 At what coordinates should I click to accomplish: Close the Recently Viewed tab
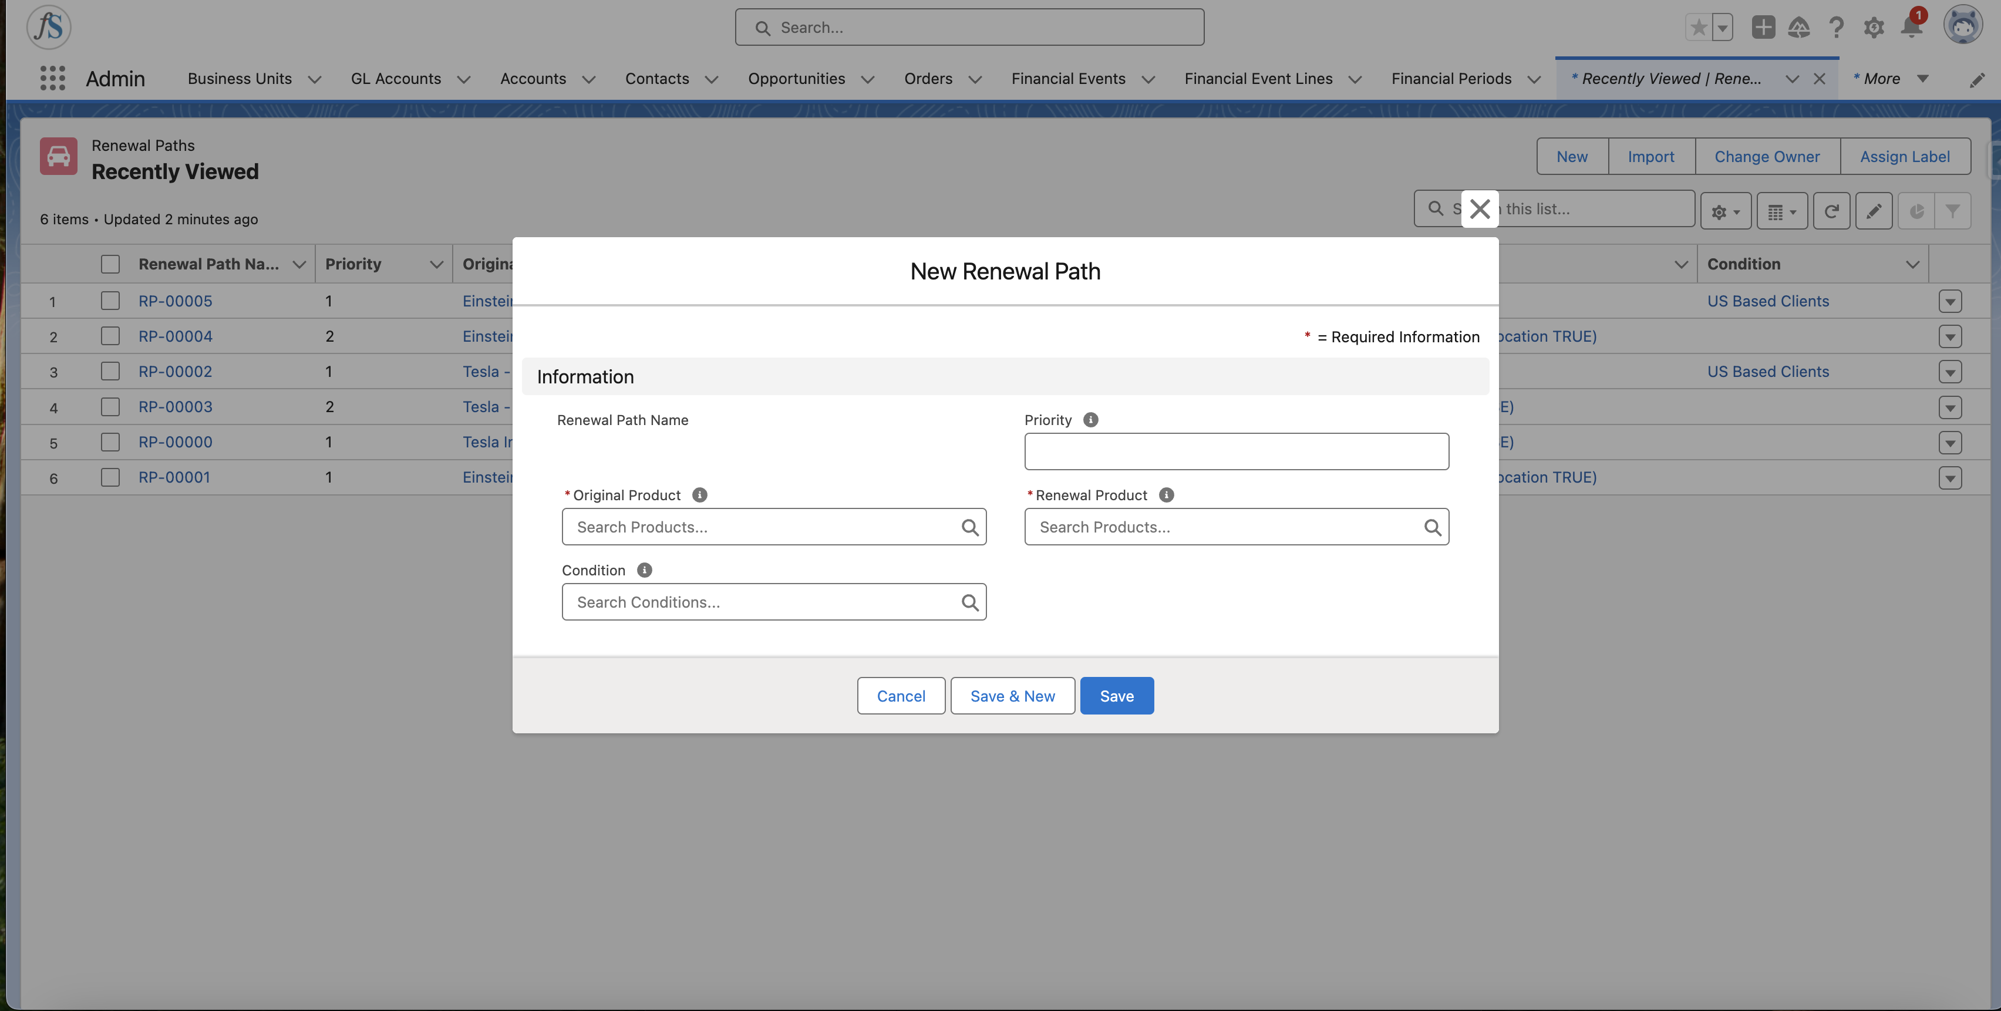(x=1818, y=79)
